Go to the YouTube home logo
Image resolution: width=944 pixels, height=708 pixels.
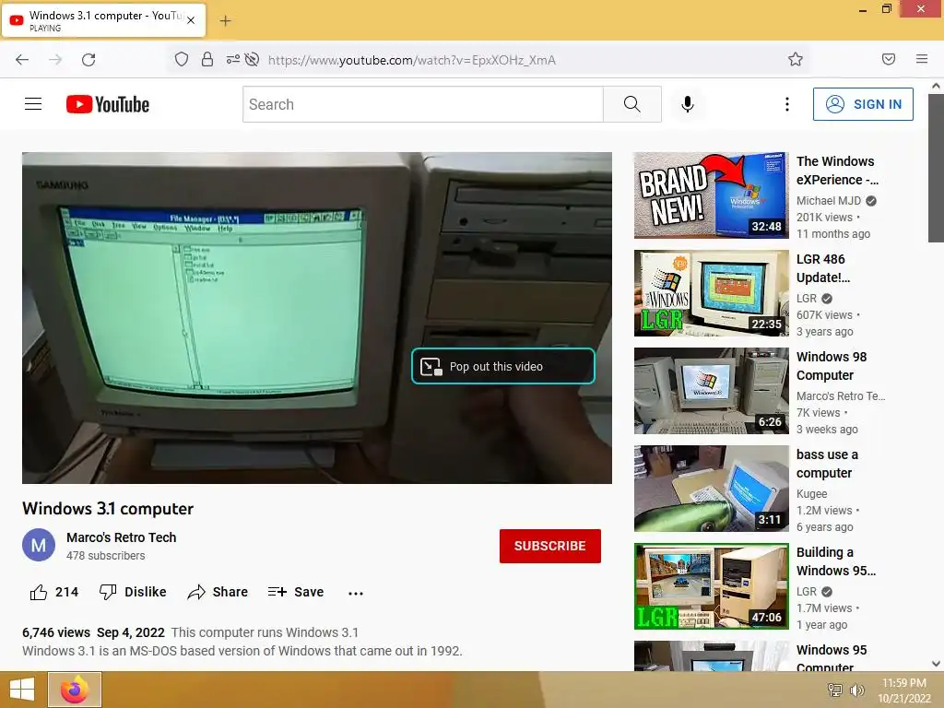pyautogui.click(x=108, y=104)
